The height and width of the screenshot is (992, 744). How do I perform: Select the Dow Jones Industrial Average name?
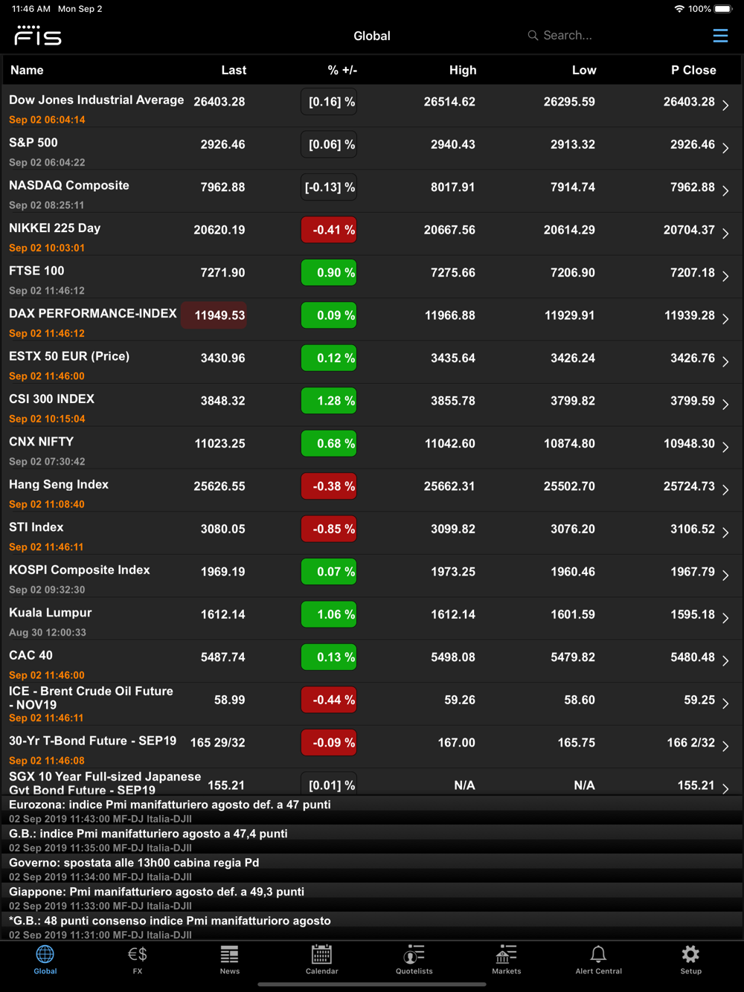97,100
